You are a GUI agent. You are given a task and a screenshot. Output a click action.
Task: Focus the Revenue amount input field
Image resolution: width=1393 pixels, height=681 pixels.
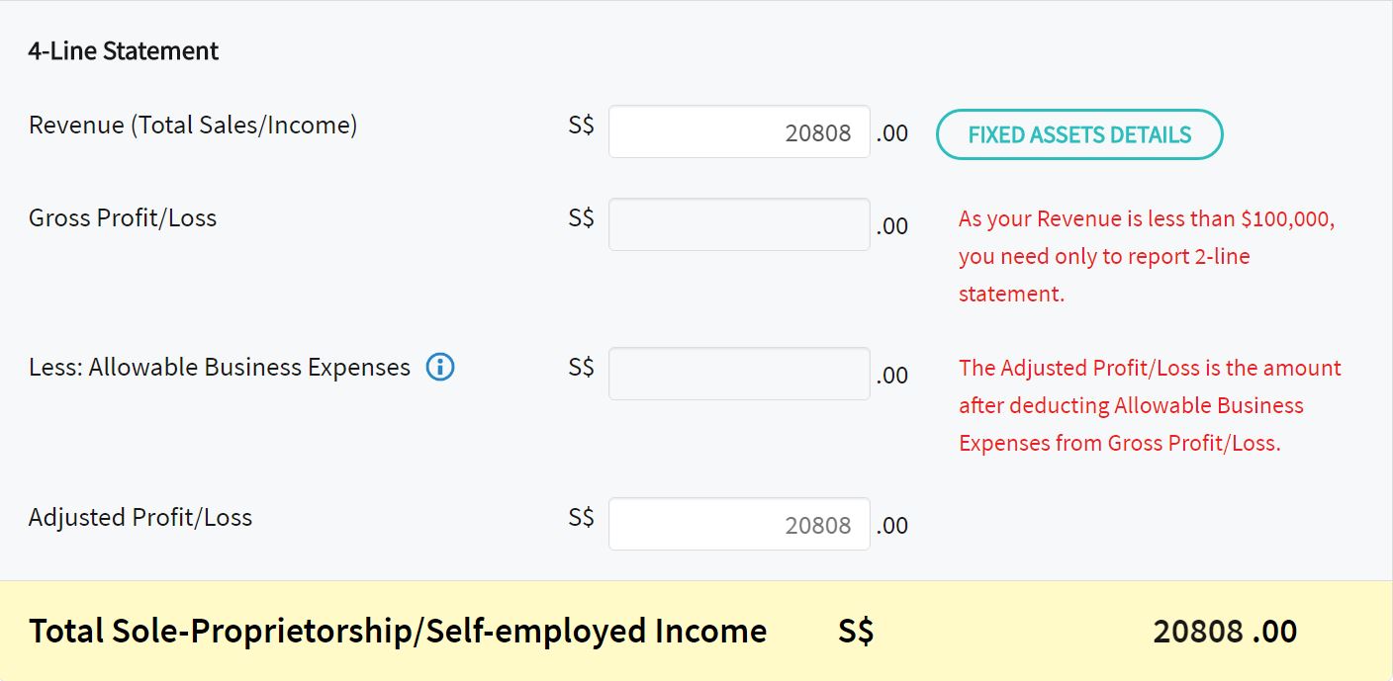point(739,132)
